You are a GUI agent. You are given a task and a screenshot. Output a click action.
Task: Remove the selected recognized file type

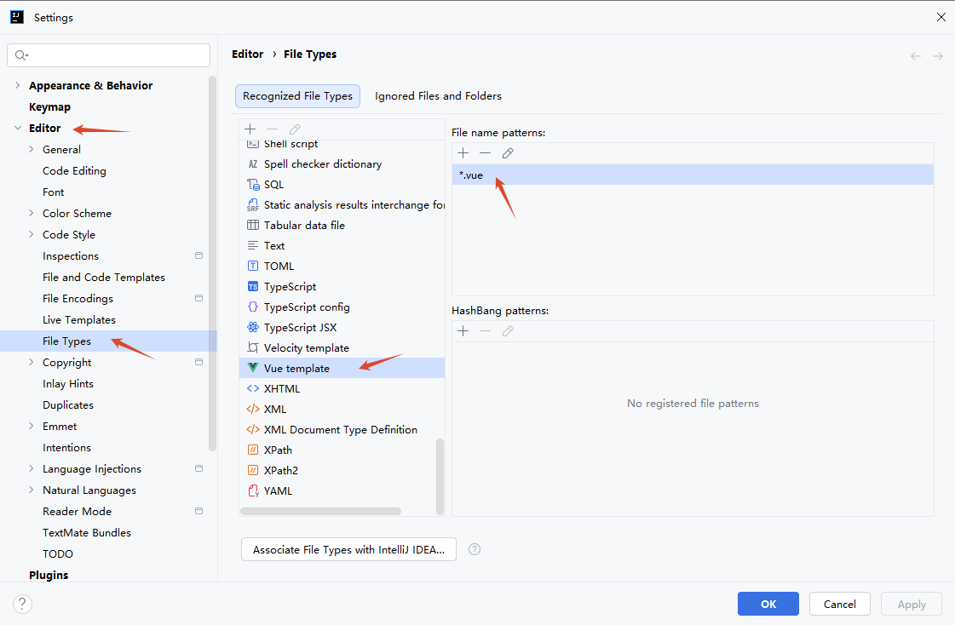pos(273,129)
